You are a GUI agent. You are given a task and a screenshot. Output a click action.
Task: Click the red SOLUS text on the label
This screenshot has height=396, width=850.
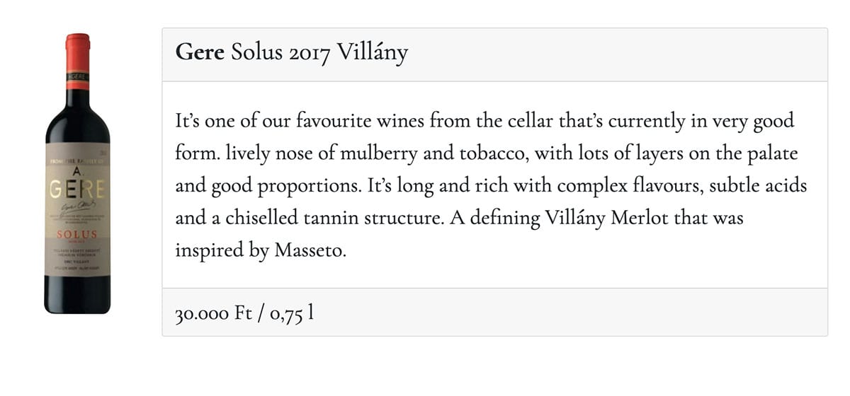[x=78, y=234]
